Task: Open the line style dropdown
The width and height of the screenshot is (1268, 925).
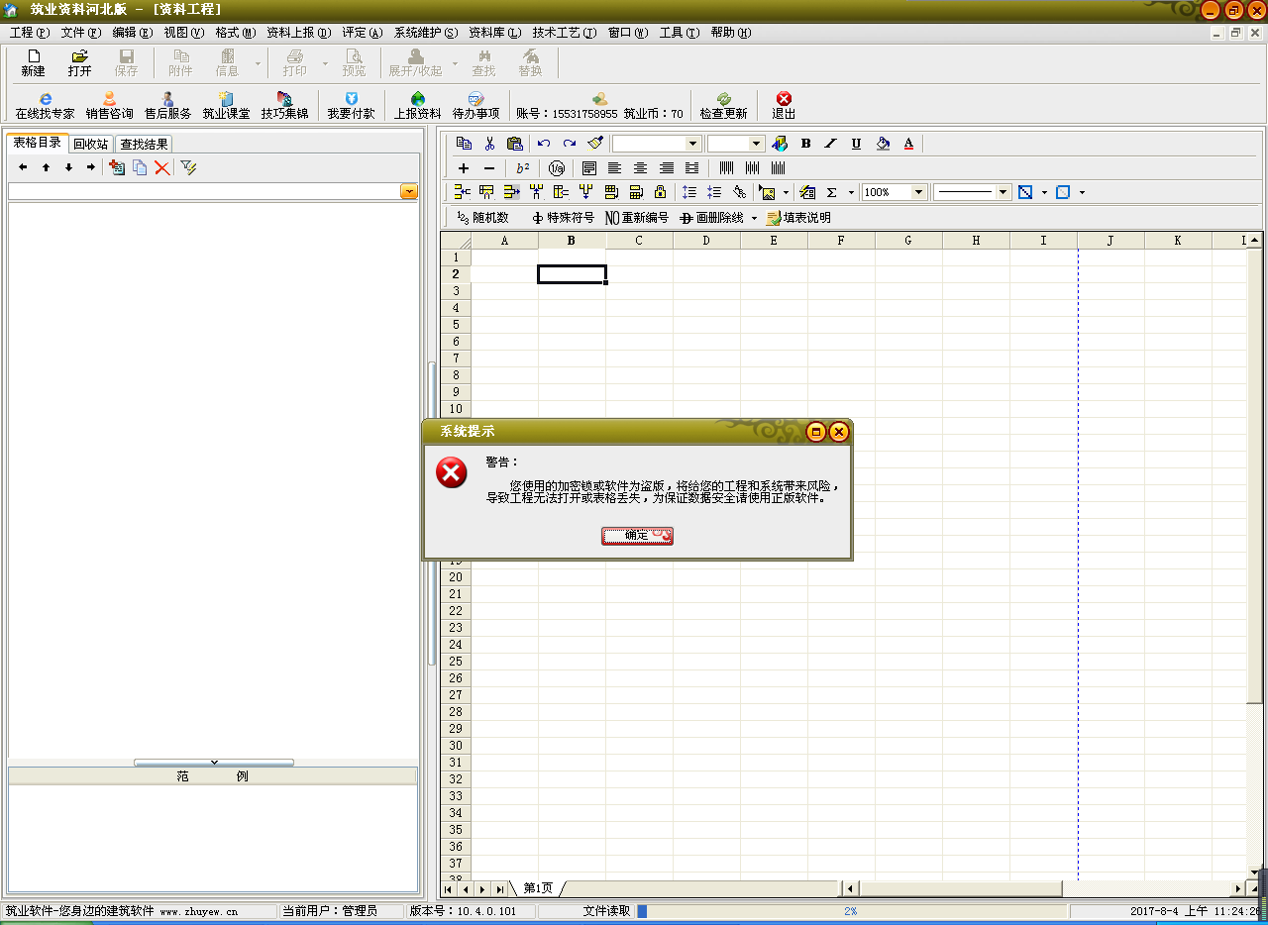Action: [1003, 192]
